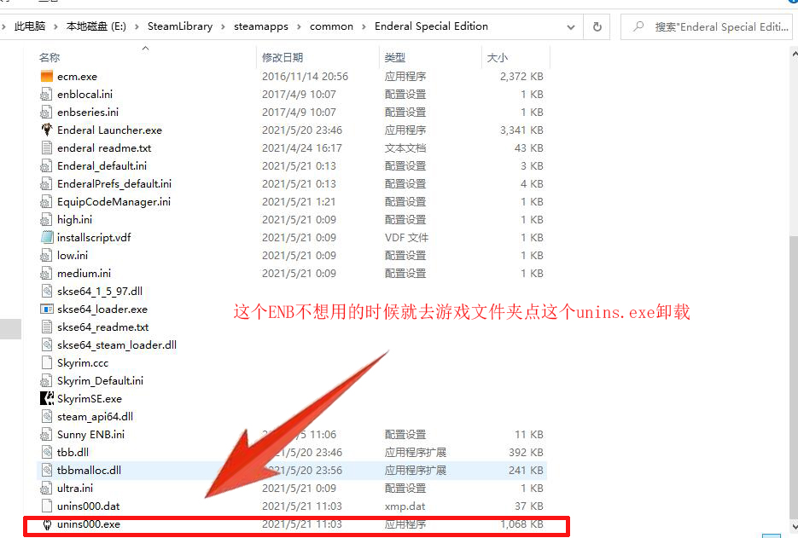Select the file name unins000.dat
Viewport: 798px width, 538px height.
88,506
